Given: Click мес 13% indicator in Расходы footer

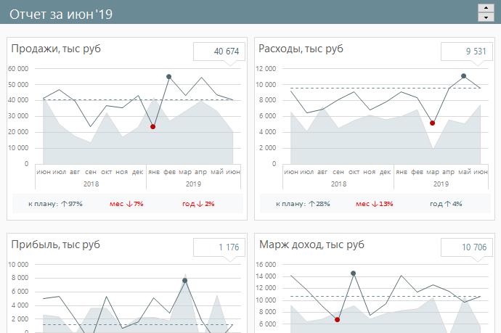Looking at the screenshot, I should [x=375, y=204].
